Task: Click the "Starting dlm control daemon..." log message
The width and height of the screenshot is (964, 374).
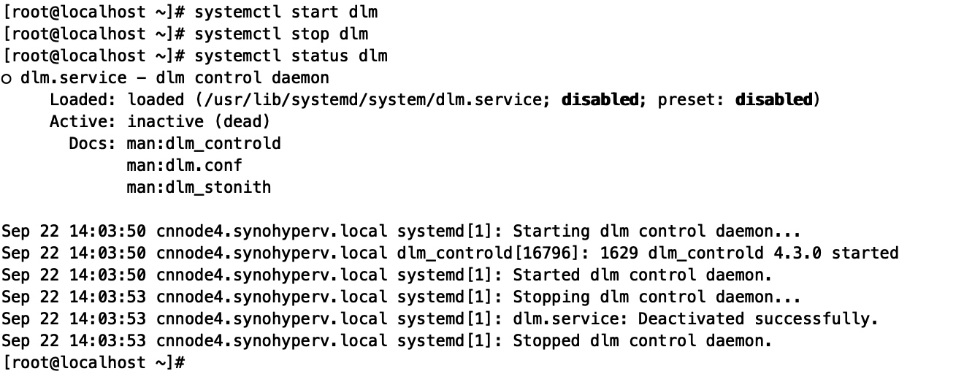Action: point(657,232)
